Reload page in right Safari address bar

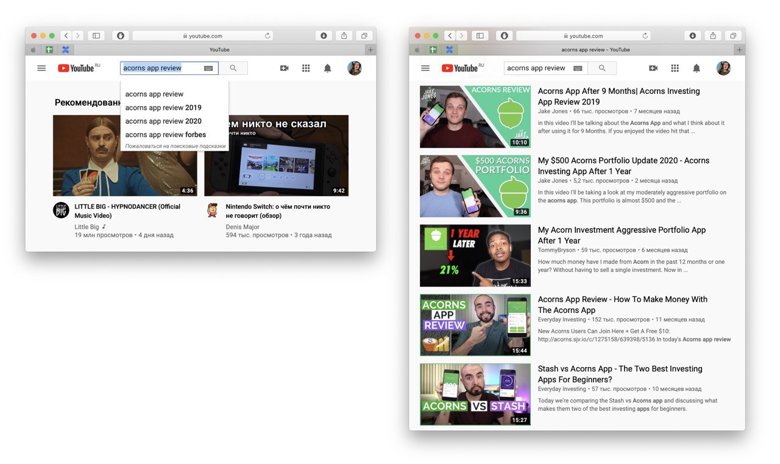pos(645,36)
